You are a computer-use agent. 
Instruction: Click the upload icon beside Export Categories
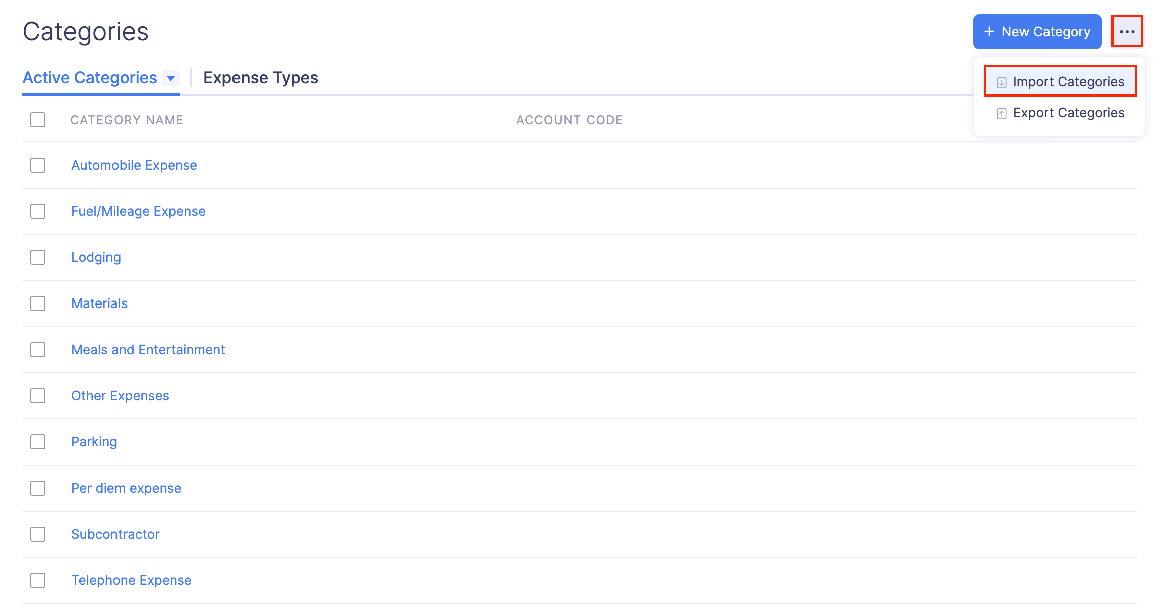pos(1002,113)
